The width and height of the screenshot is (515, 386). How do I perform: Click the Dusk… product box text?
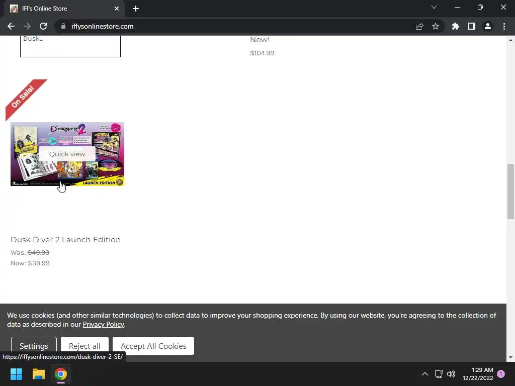tap(33, 38)
